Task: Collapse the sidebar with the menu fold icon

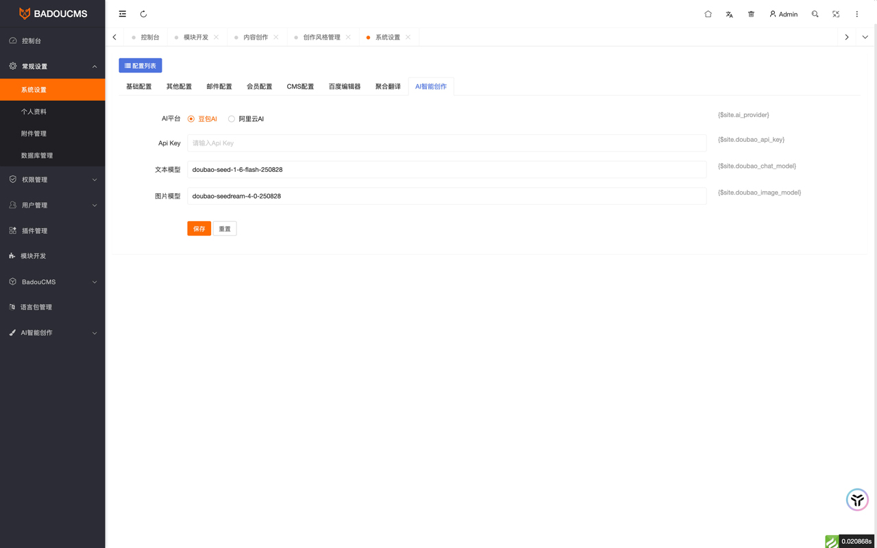Action: 123,14
